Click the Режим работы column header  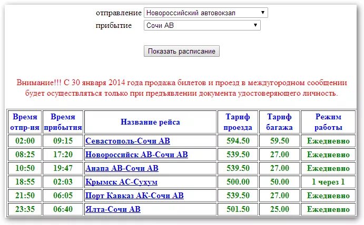(x=328, y=122)
